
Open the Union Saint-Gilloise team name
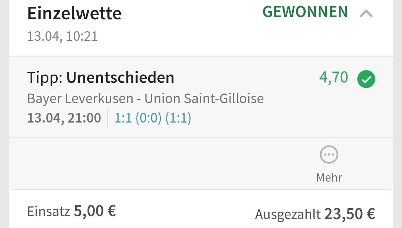click(x=204, y=99)
